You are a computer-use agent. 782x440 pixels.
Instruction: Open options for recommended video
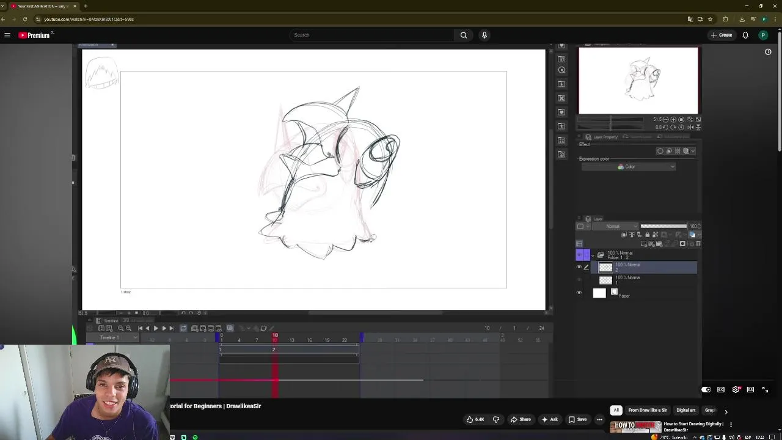coord(731,425)
